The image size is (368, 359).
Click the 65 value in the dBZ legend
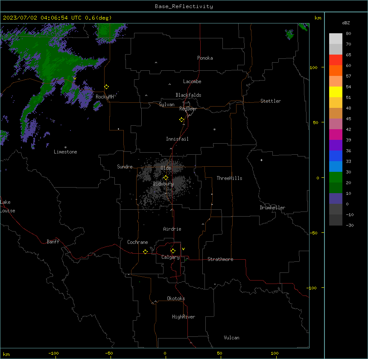pos(348,55)
